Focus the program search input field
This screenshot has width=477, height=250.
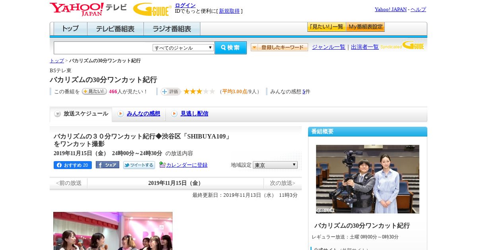(103, 48)
